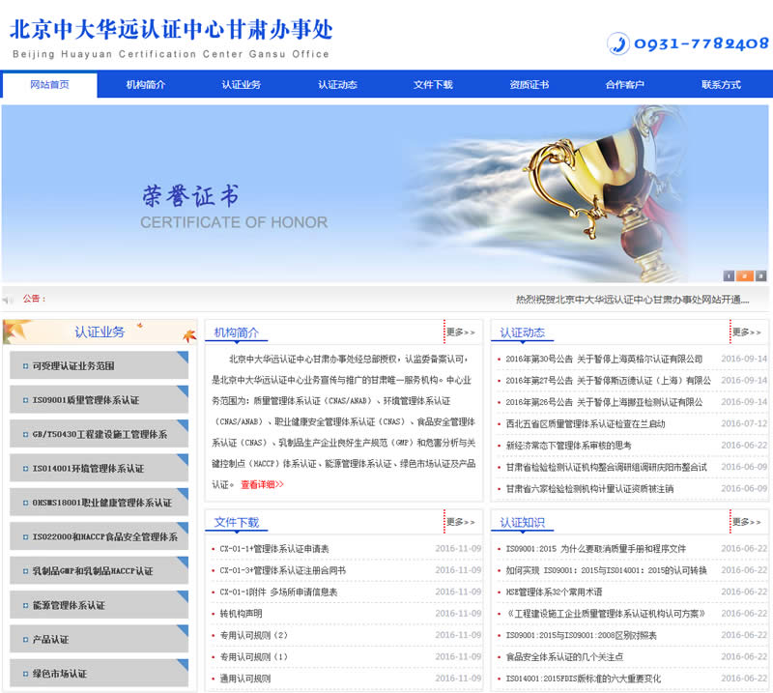
Task: Go to the 网站首页 navigation tab
Action: (x=49, y=85)
